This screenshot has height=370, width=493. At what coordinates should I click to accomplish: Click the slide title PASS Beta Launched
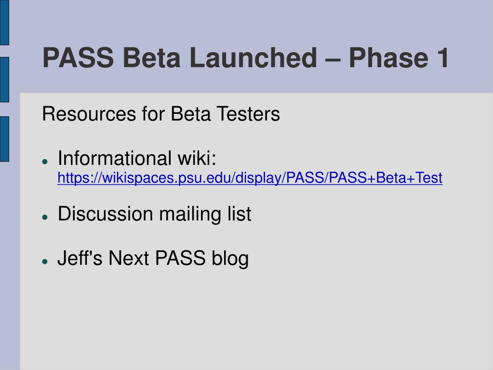(245, 57)
